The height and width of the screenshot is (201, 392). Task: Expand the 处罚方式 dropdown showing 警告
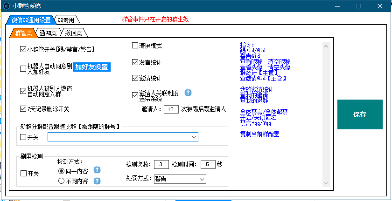202,179
